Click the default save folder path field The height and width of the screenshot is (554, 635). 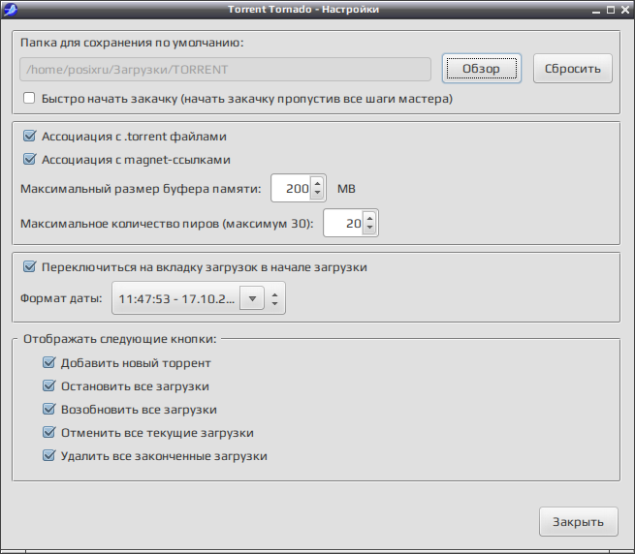pos(225,69)
